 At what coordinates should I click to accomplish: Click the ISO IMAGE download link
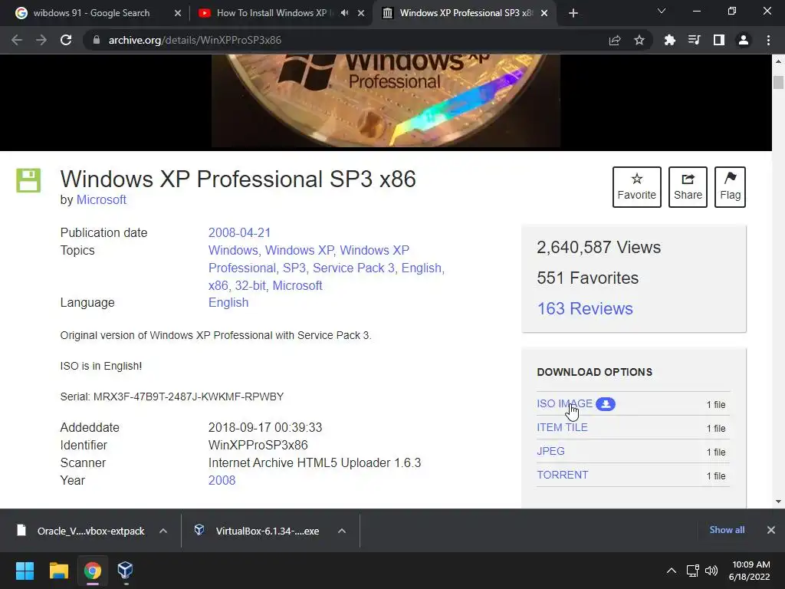pyautogui.click(x=564, y=403)
